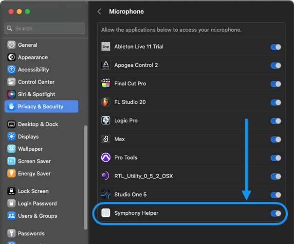The width and height of the screenshot is (294, 244).
Task: Toggle RTL_Utility_0_5_2_OSX microphone switch
Action: coord(276,176)
